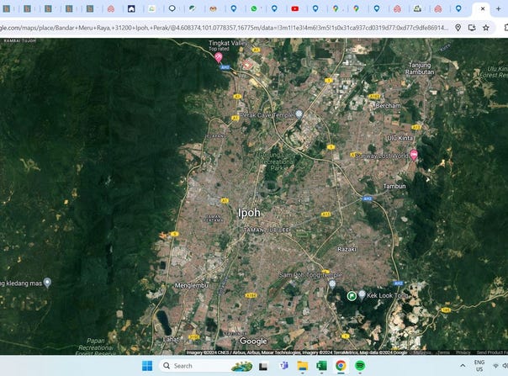
Task: Open the ENG US language switcher
Action: pos(479,366)
